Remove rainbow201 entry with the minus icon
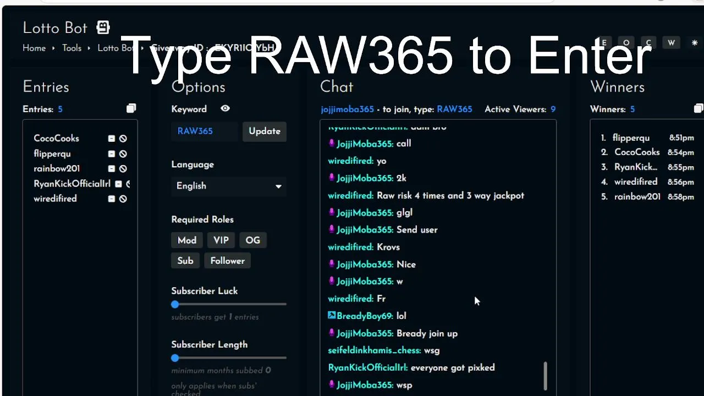This screenshot has height=396, width=704. click(x=112, y=169)
